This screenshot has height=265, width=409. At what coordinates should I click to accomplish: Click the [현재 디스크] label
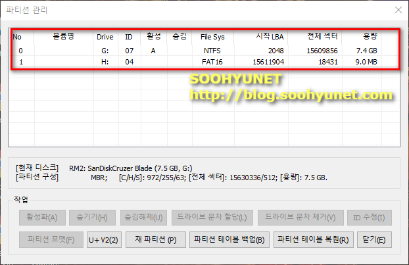tap(37, 168)
